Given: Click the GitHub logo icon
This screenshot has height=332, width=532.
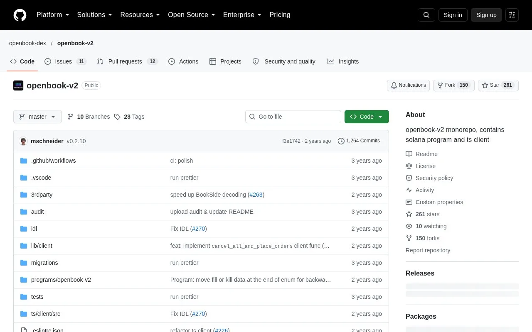Looking at the screenshot, I should [20, 15].
